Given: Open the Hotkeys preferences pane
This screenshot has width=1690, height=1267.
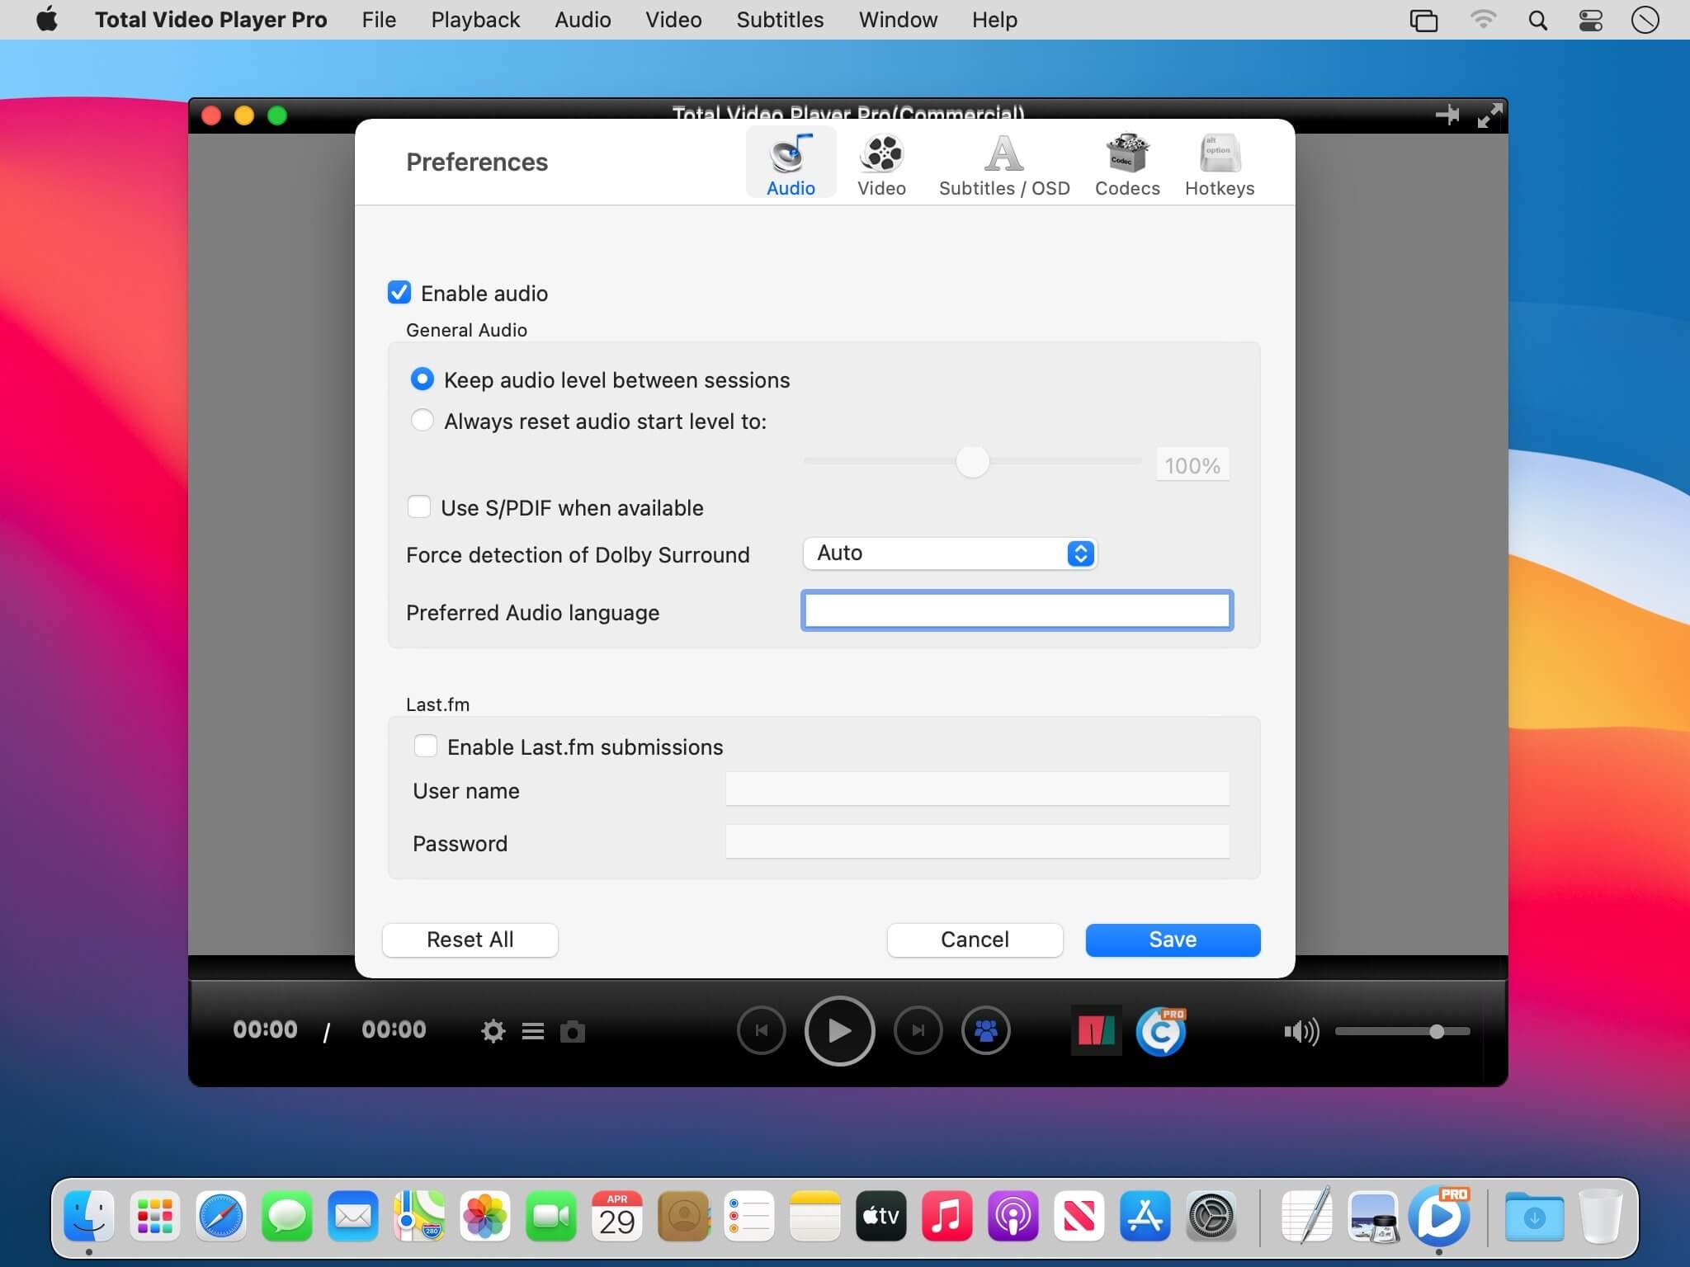Looking at the screenshot, I should 1219,166.
